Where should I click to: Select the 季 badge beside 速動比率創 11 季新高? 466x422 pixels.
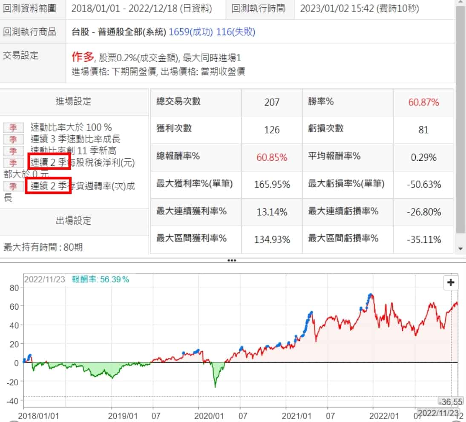[x=13, y=151]
